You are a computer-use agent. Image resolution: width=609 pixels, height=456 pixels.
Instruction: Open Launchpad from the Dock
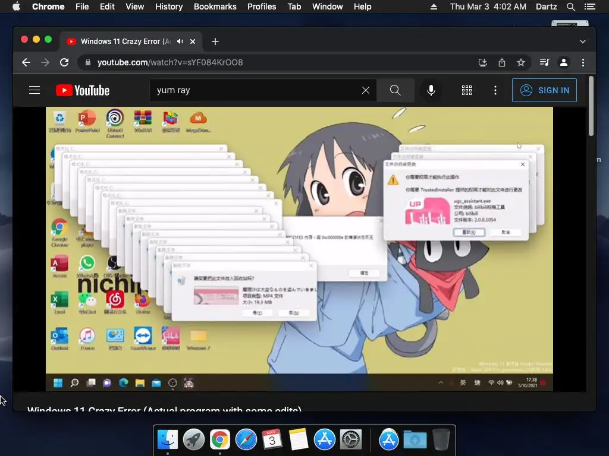pyautogui.click(x=193, y=440)
